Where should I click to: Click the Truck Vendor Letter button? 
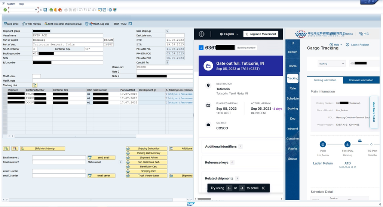[146, 176]
